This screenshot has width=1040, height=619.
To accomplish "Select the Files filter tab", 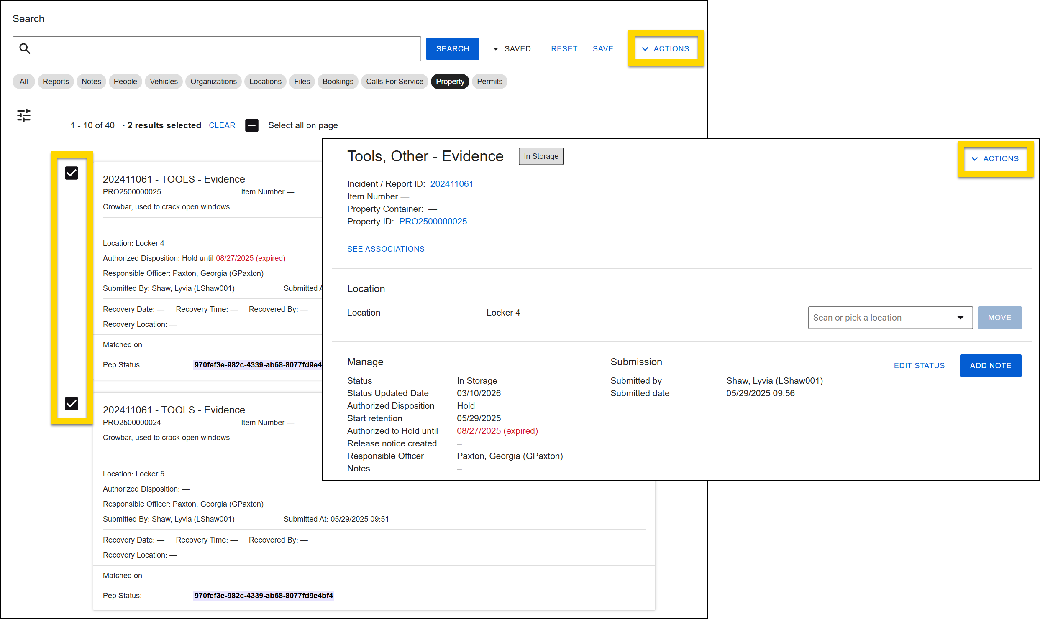I will click(302, 82).
